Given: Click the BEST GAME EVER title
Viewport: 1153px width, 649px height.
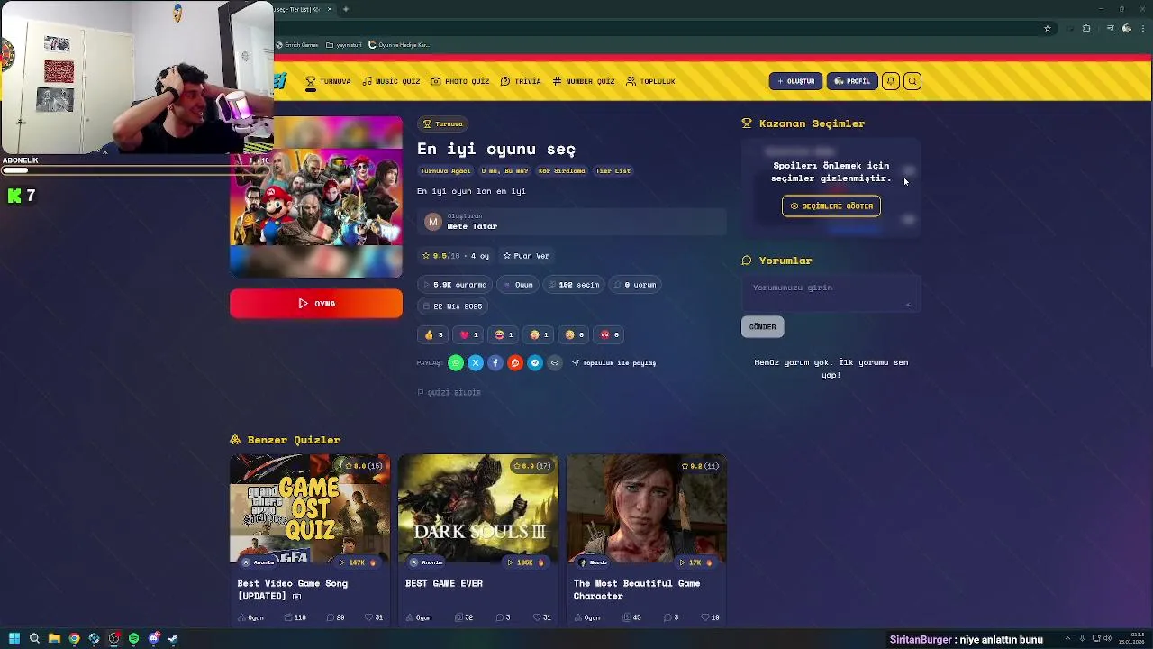Looking at the screenshot, I should point(444,583).
